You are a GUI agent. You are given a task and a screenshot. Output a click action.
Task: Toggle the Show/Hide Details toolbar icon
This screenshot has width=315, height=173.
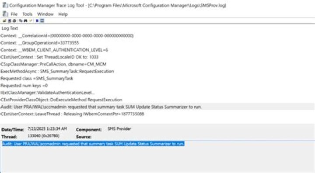point(42,21)
